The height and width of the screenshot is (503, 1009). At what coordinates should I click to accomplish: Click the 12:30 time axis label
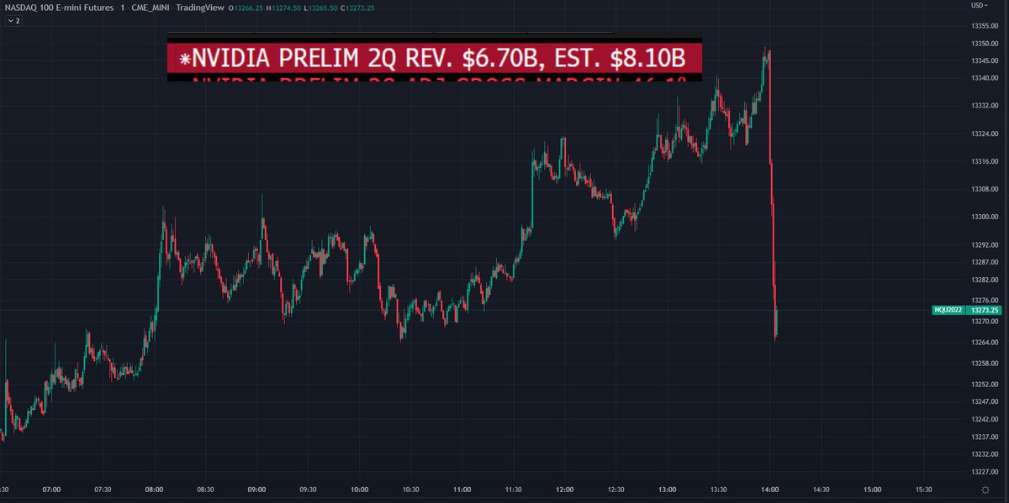[615, 490]
